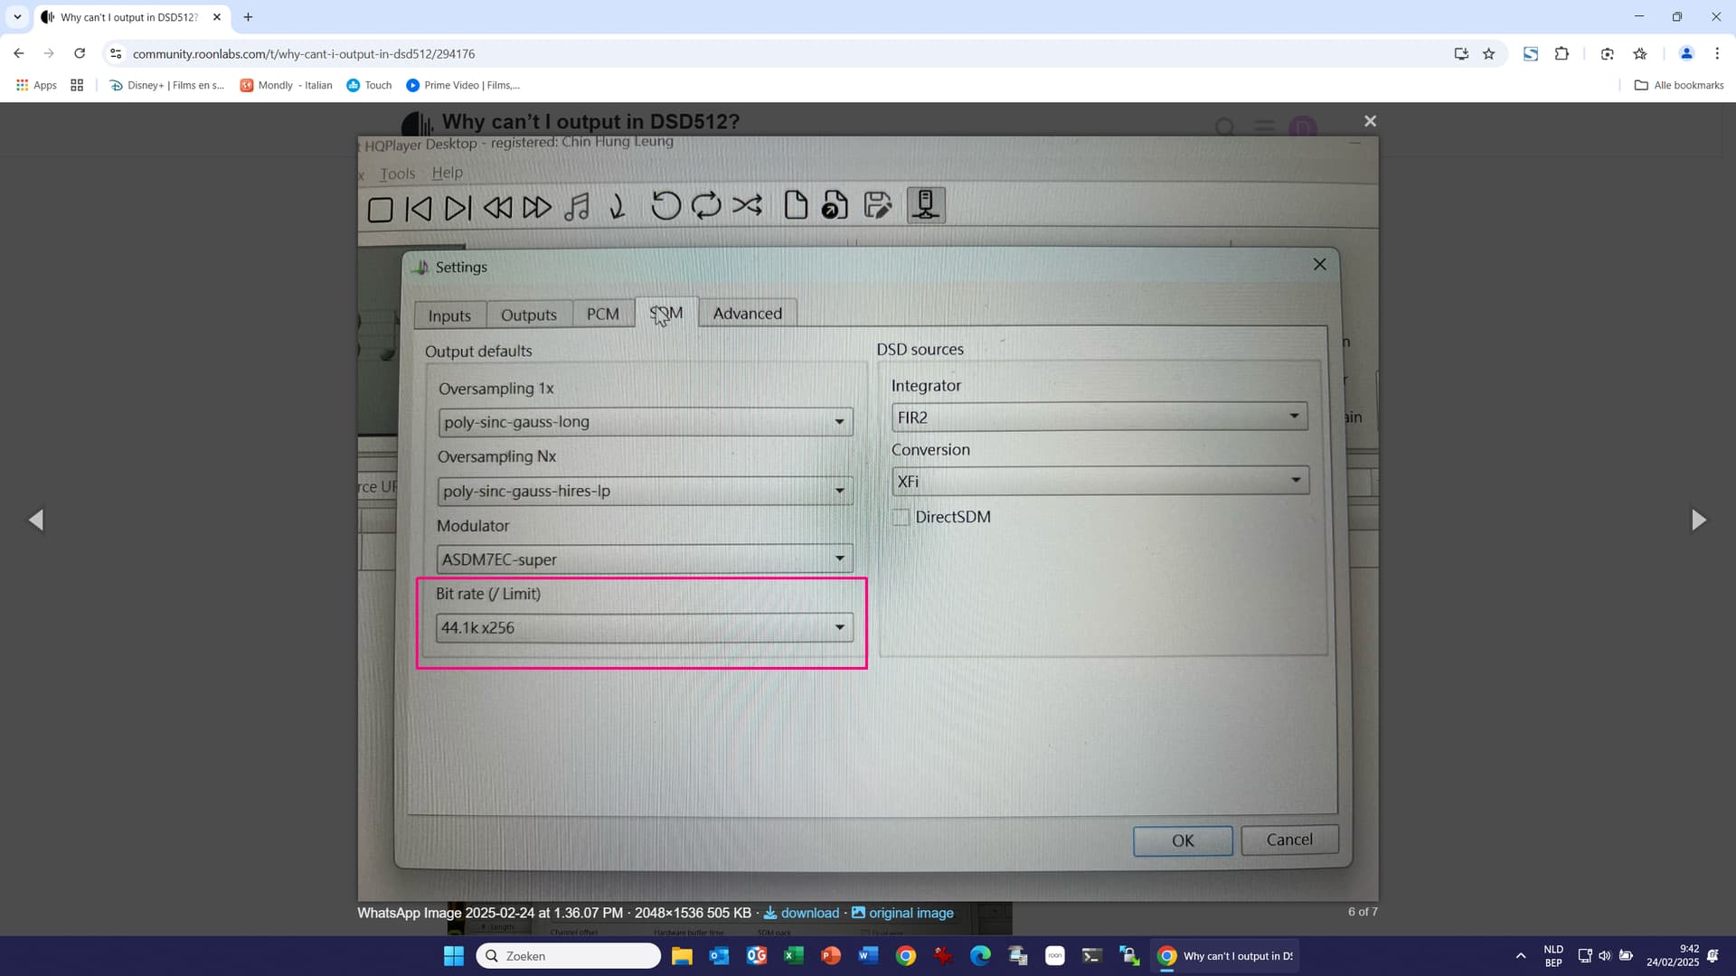
Task: Click the browser Back arrow
Action: tap(18, 53)
